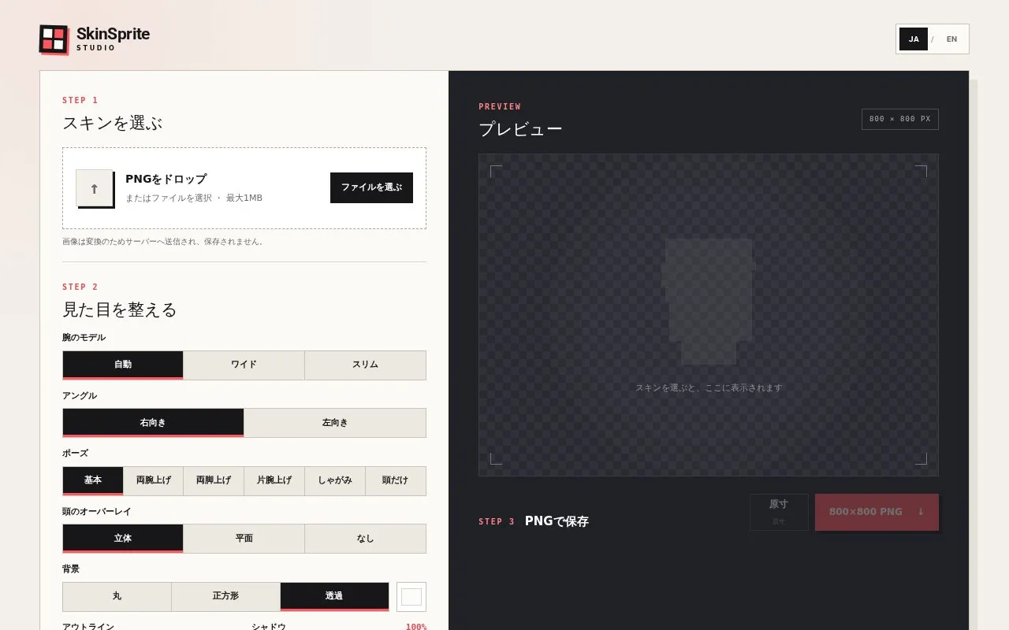This screenshot has width=1009, height=630.
Task: Choose 透過 background option
Action: [334, 596]
